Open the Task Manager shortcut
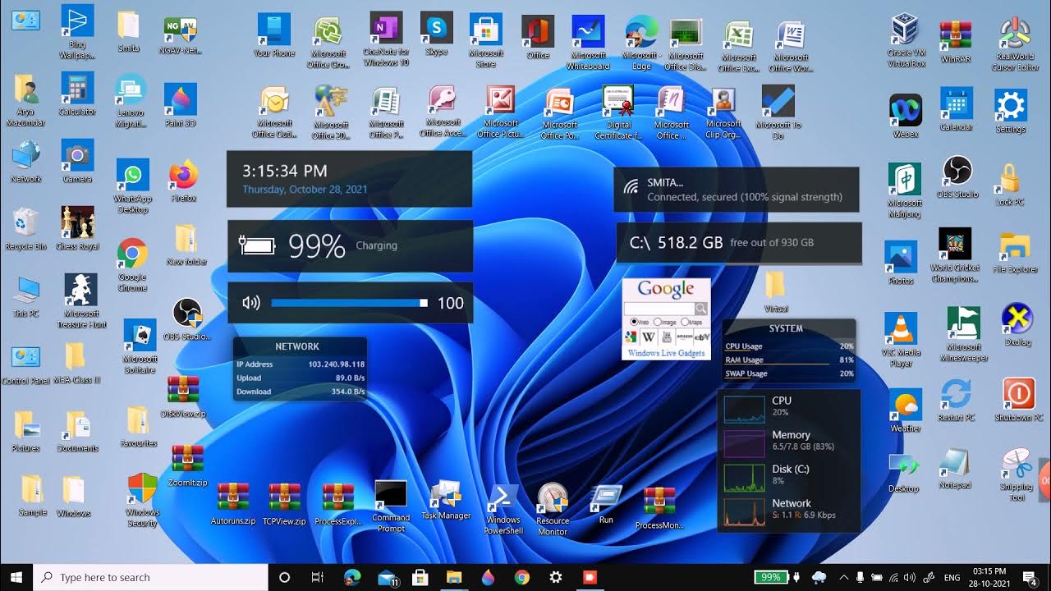The height and width of the screenshot is (591, 1051). 446,501
